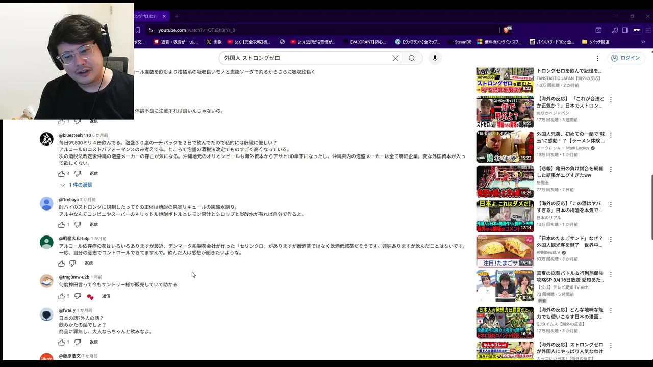
Task: Open the @tmg3mw-u2b username link
Action: tap(74, 277)
